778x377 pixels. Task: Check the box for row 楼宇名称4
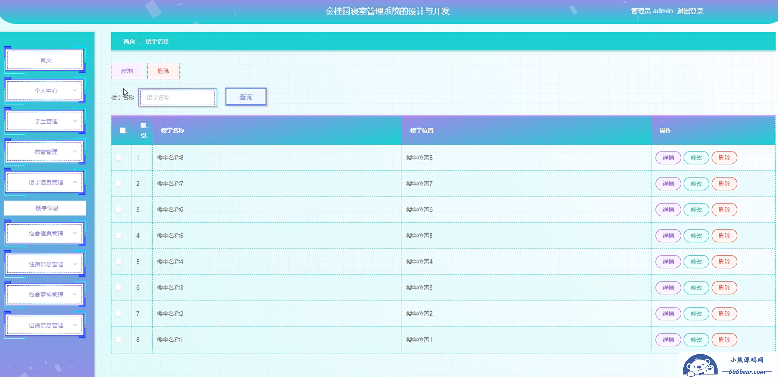[x=118, y=262]
